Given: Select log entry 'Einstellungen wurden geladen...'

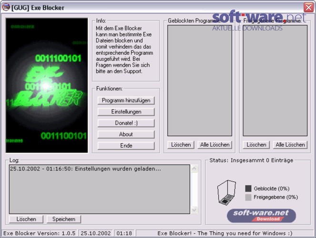Looking at the screenshot, I should click(85, 169).
